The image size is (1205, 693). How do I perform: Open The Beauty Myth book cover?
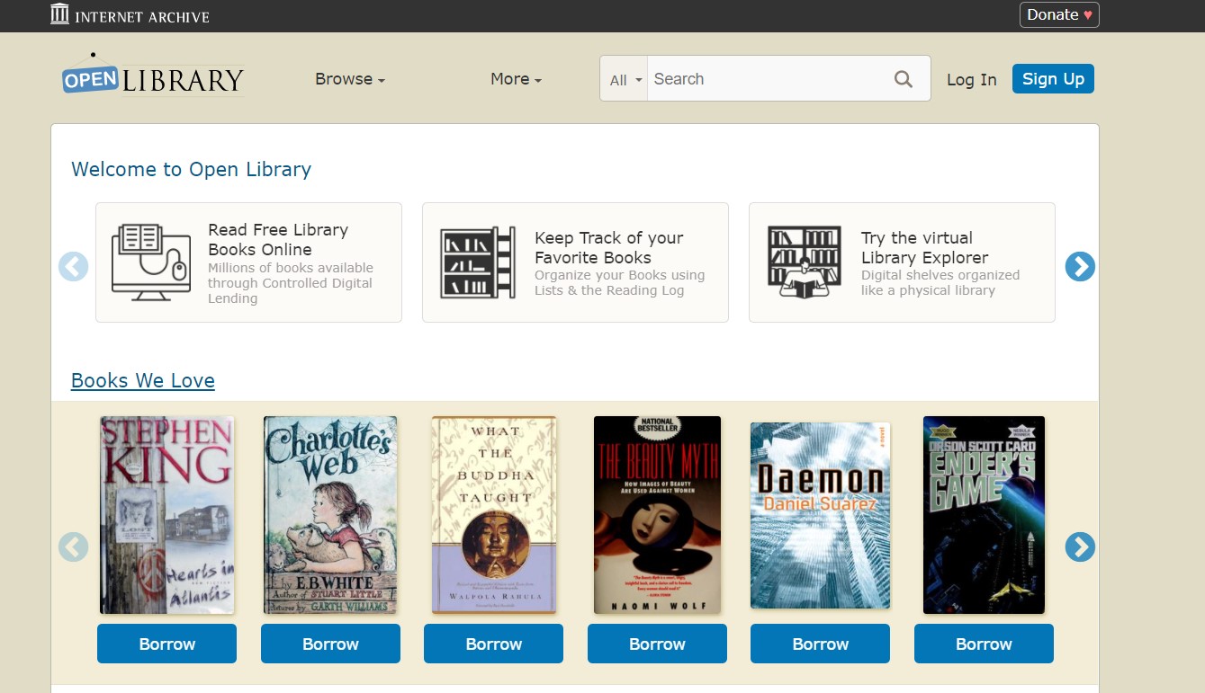click(657, 515)
